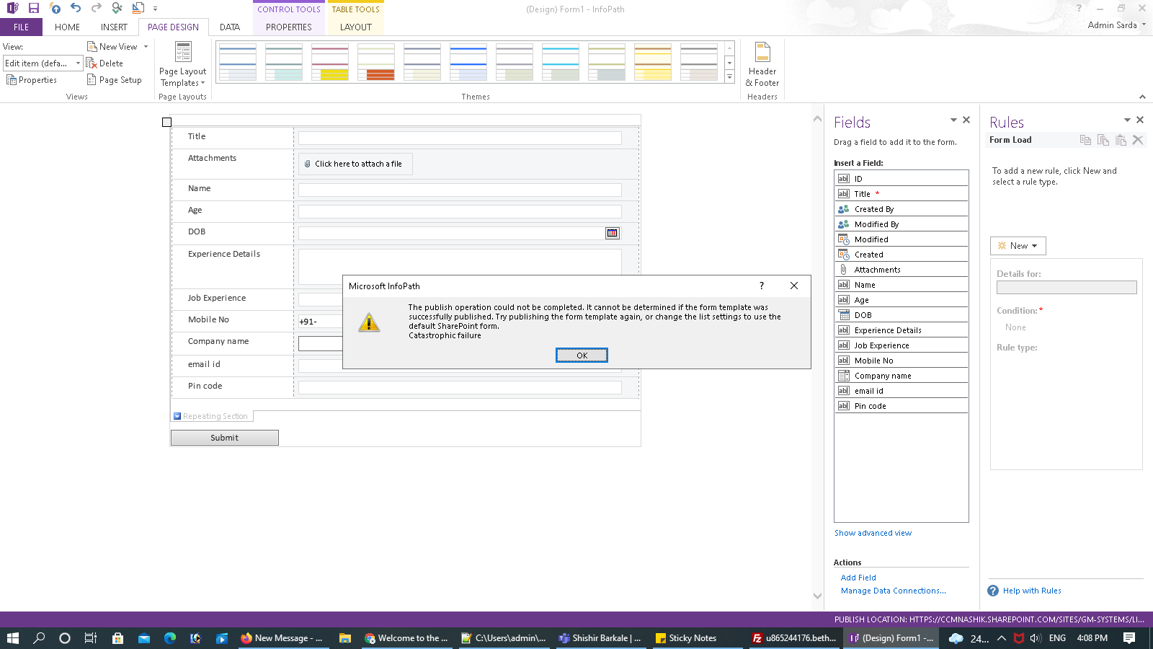Viewport: 1153px width, 649px height.
Task: Select the table handle checkbox at top-left
Action: 167,123
